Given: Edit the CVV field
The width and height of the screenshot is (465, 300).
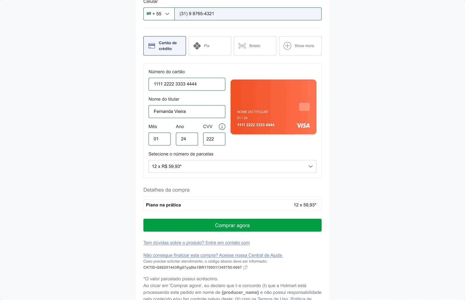Looking at the screenshot, I should pos(214,139).
